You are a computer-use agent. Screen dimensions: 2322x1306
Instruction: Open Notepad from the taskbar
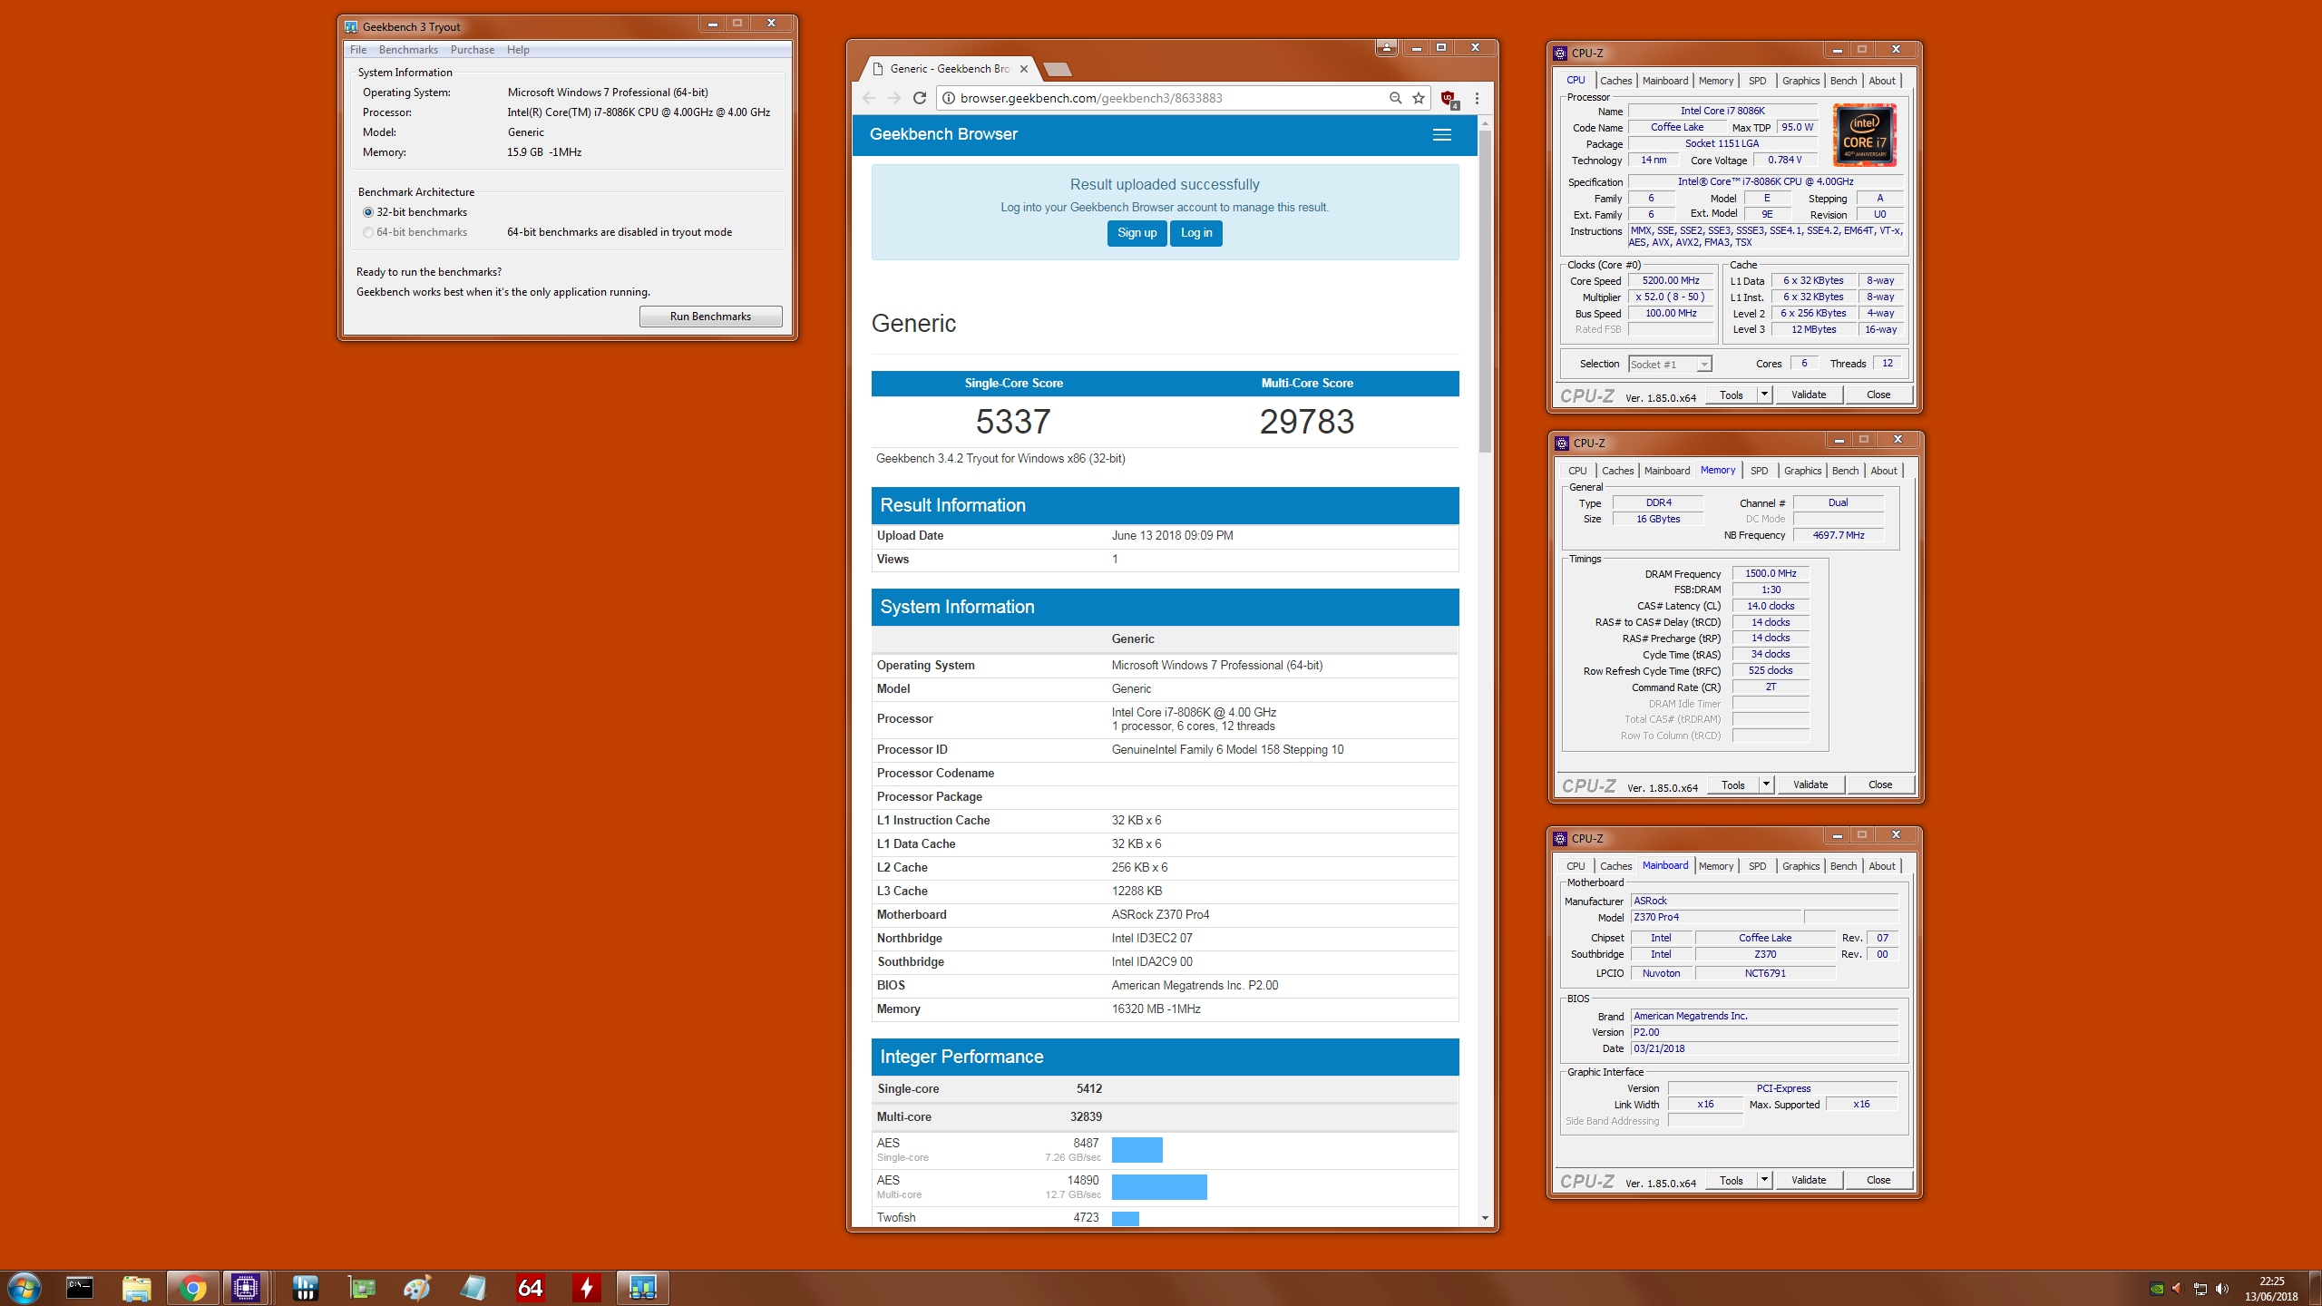(x=473, y=1288)
